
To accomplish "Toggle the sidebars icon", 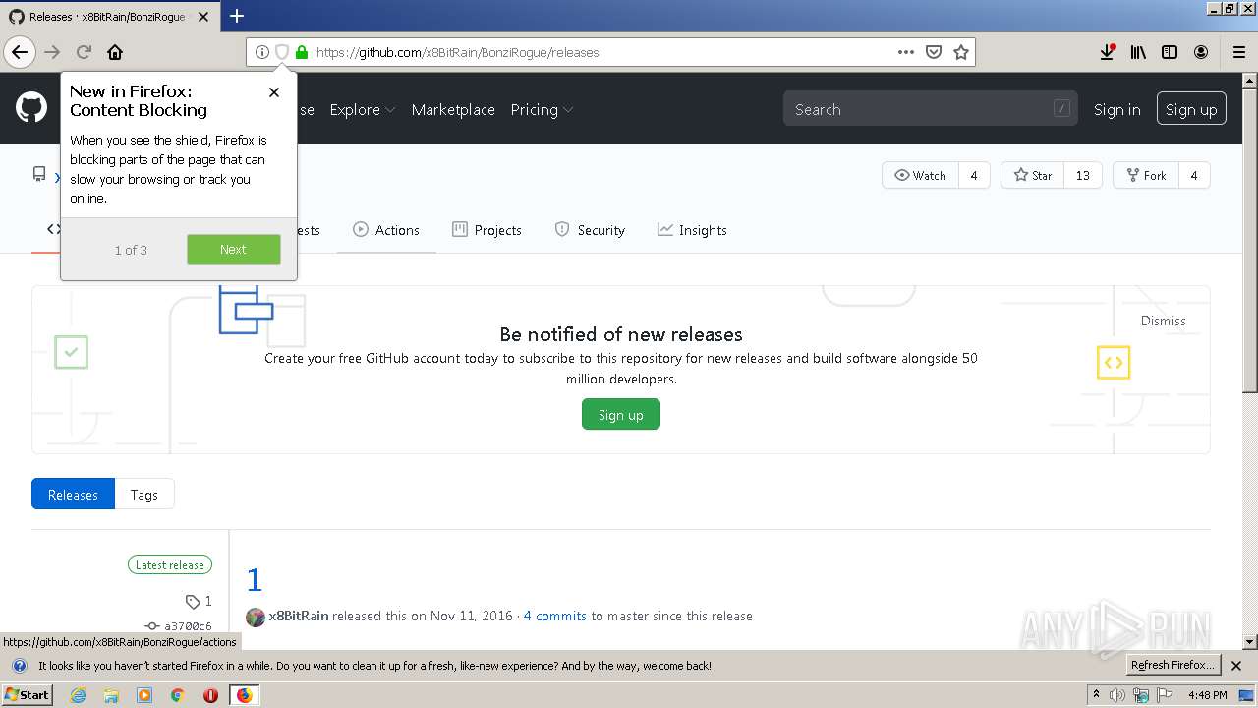I will pos(1170,52).
